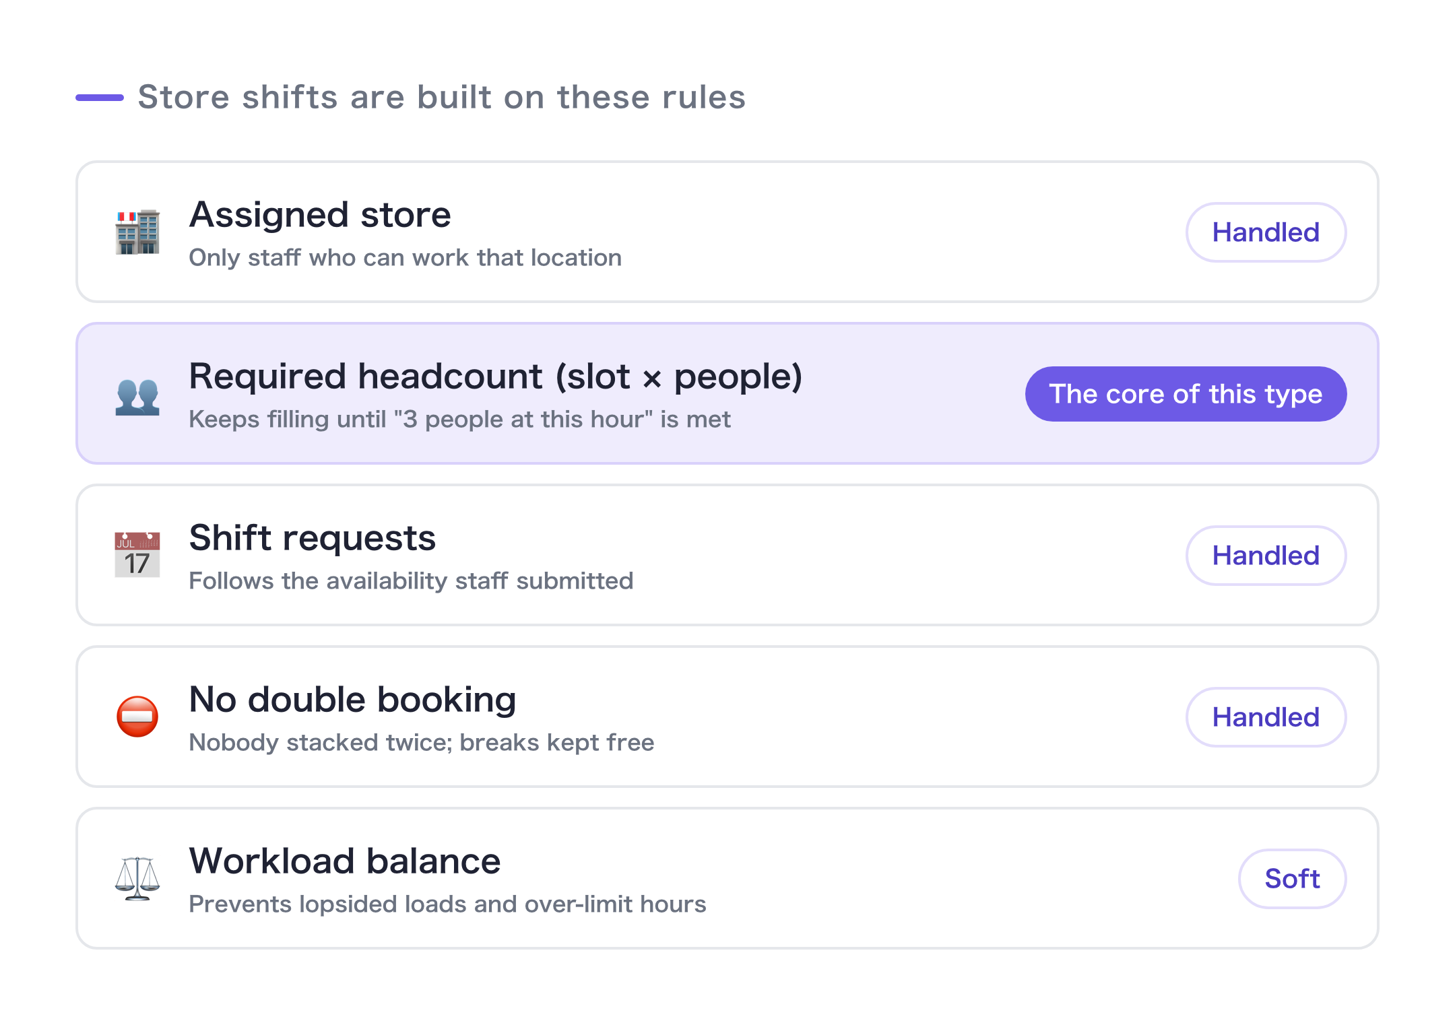The width and height of the screenshot is (1455, 1025).
Task: Click the July 17 calendar icon
Action: click(x=137, y=555)
